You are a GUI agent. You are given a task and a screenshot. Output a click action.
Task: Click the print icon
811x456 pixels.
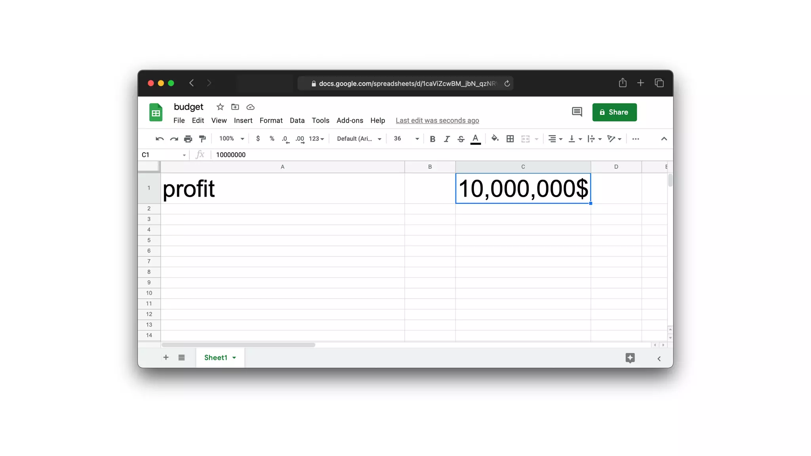(x=188, y=139)
